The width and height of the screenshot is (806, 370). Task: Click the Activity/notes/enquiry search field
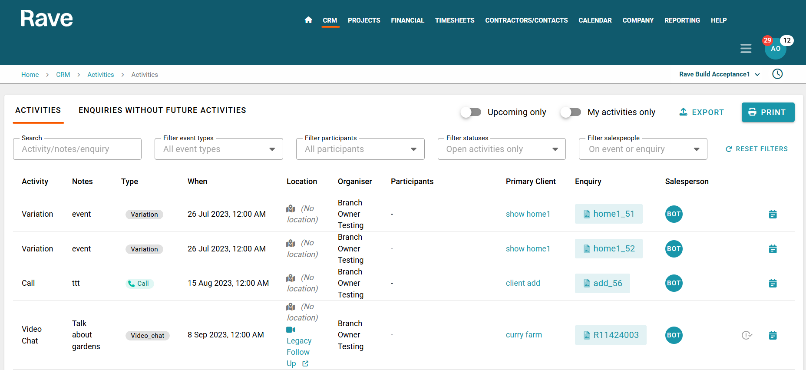click(x=77, y=149)
